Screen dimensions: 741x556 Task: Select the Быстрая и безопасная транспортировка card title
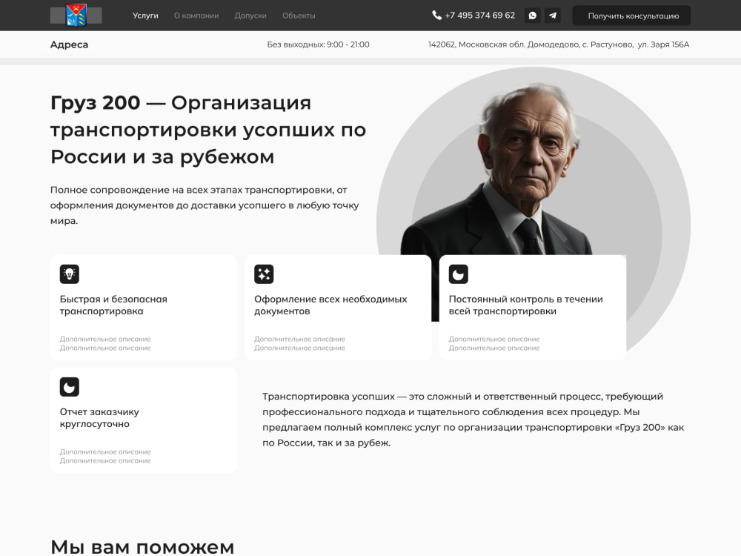pyautogui.click(x=113, y=305)
